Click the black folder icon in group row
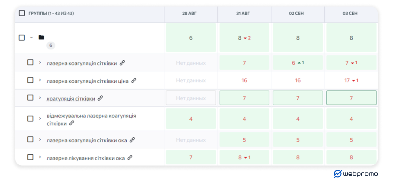The width and height of the screenshot is (393, 181). tap(41, 38)
